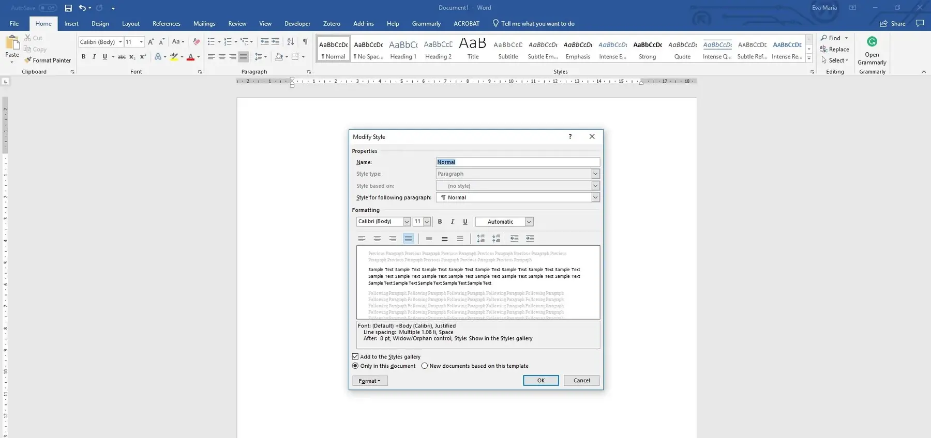931x438 pixels.
Task: Confirm the dialog with OK
Action: click(x=541, y=381)
